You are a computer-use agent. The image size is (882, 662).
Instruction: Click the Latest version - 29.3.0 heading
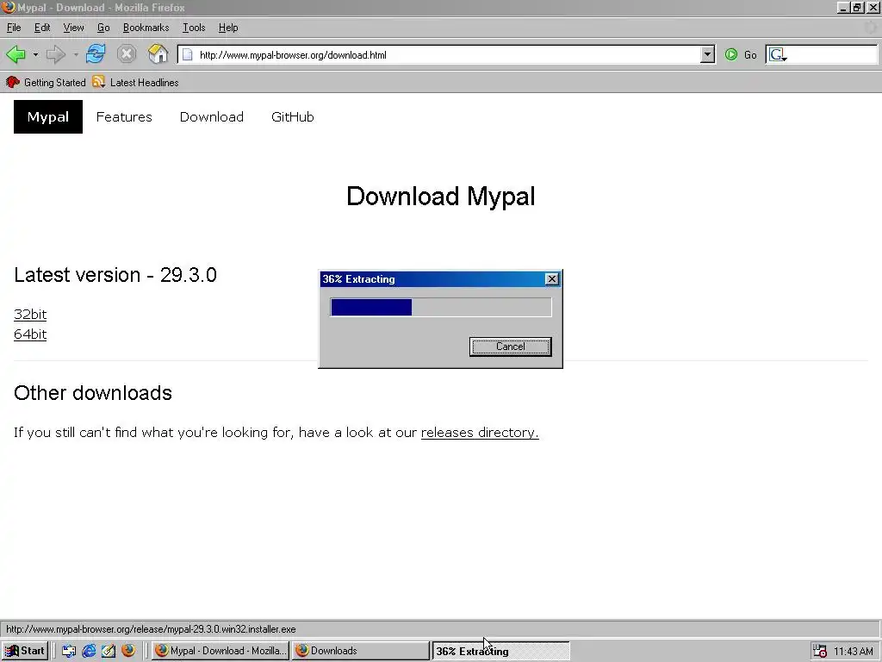(115, 275)
